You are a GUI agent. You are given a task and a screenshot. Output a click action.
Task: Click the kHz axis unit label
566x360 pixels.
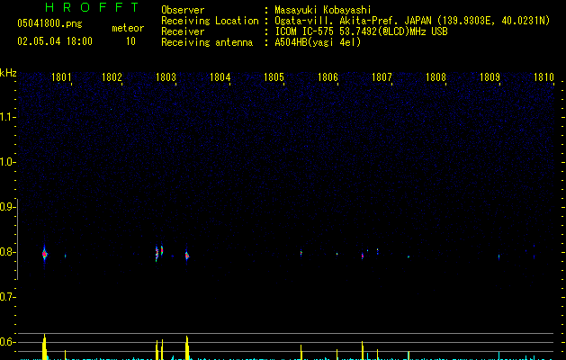tap(8, 73)
